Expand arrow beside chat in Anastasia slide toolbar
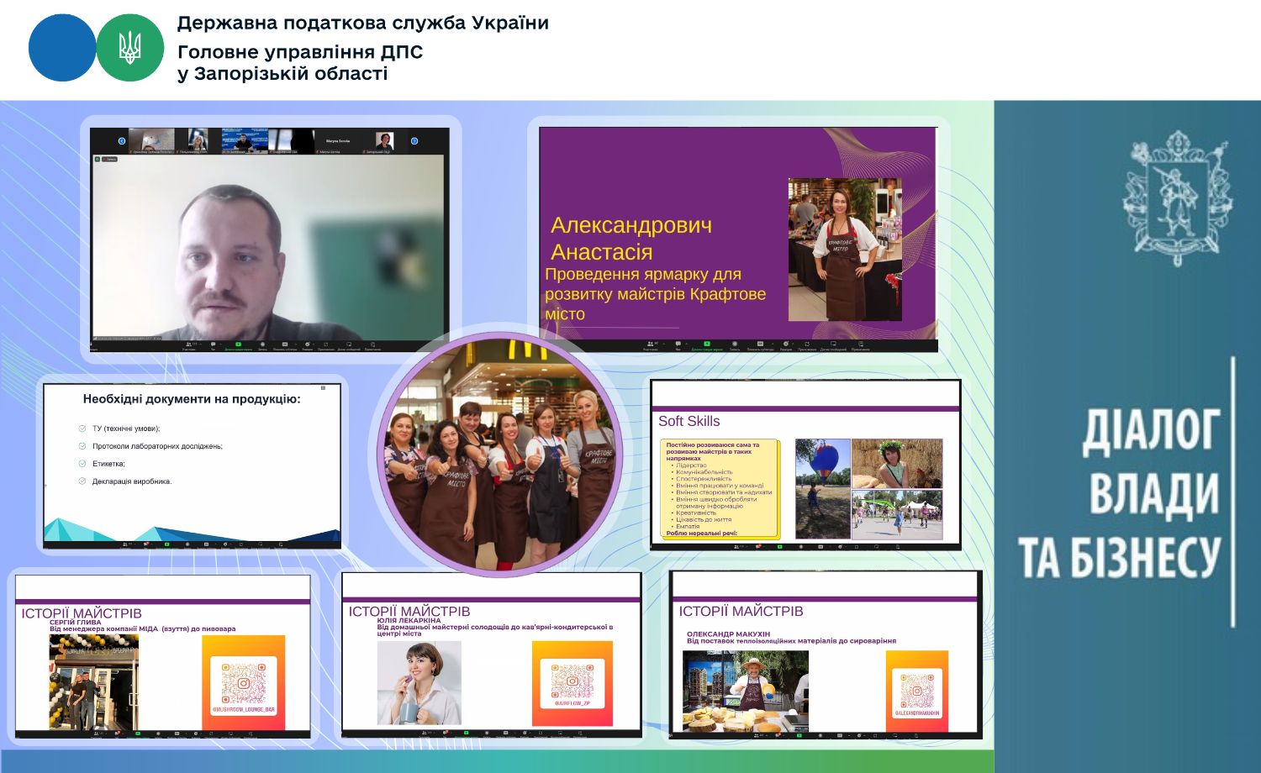This screenshot has width=1261, height=773. click(687, 344)
